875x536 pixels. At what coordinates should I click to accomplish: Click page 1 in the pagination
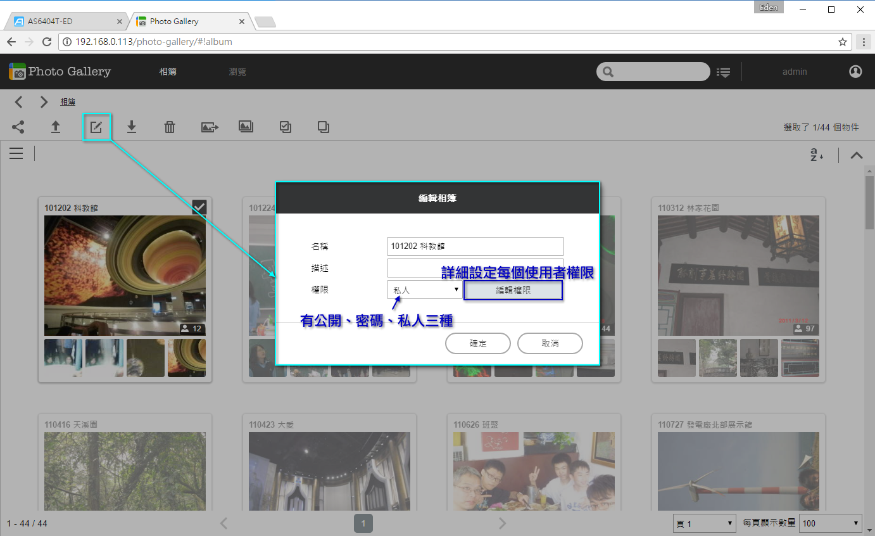pos(363,524)
